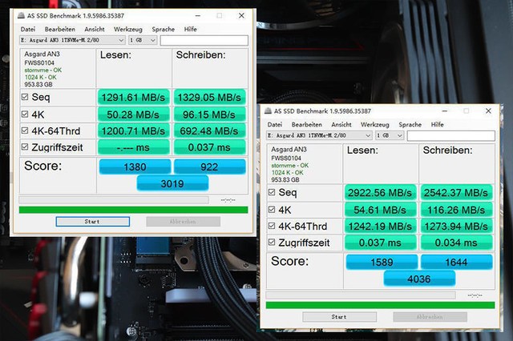Open the Datei menu in the right window
The image size is (513, 341).
[x=274, y=124]
